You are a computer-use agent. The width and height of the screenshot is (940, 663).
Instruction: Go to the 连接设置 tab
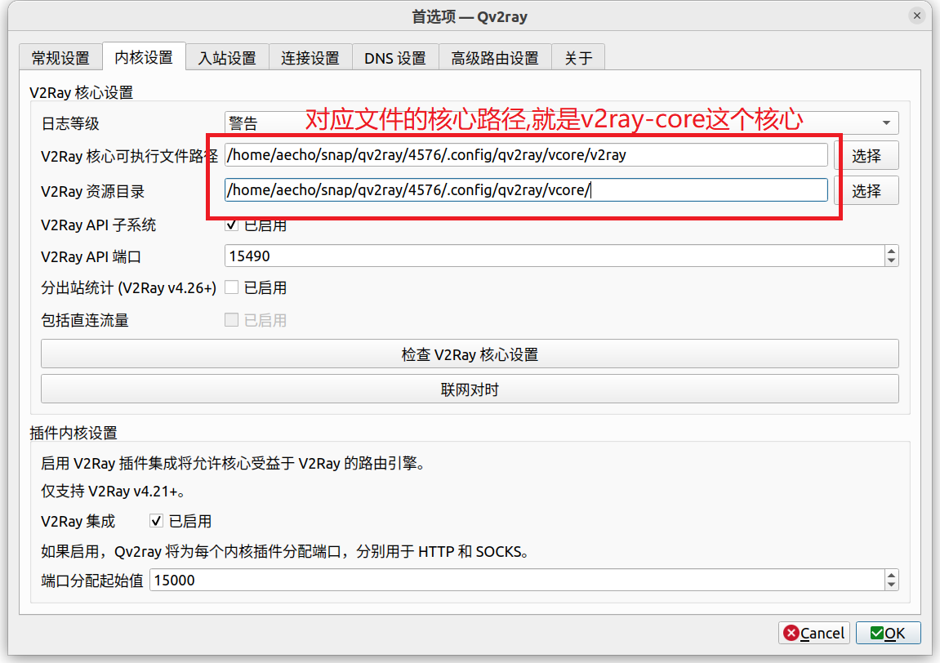coord(310,58)
